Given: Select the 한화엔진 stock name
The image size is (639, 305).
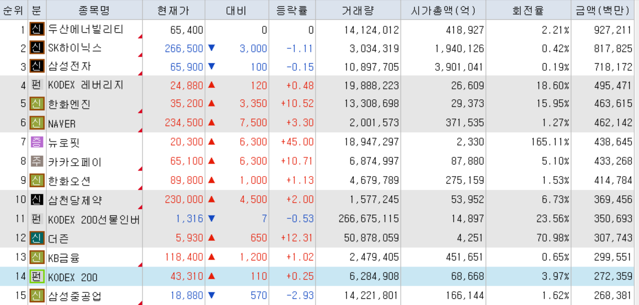Looking at the screenshot, I should tap(69, 104).
